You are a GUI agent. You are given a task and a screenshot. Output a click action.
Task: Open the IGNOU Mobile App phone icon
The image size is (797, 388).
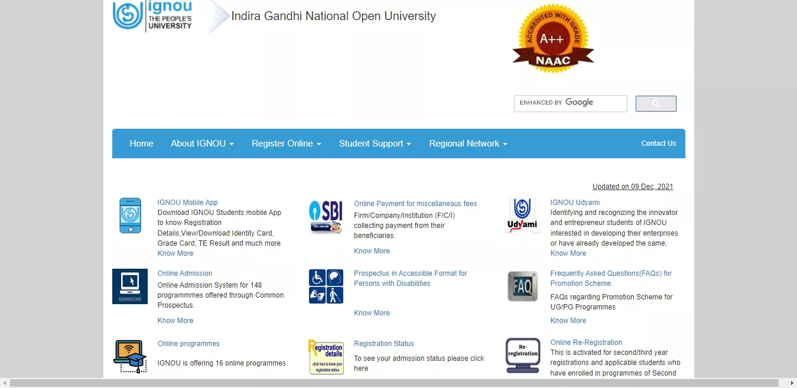pyautogui.click(x=131, y=216)
